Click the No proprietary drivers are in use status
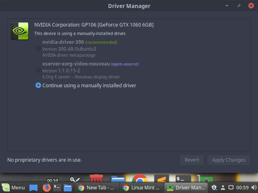 45,160
